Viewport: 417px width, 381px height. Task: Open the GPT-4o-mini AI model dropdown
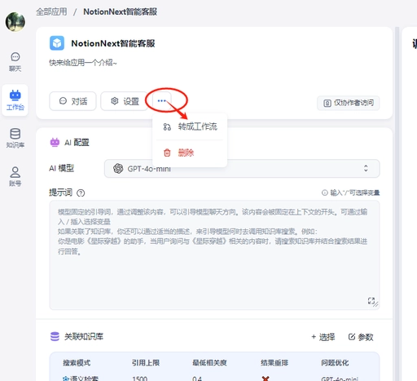coord(242,169)
